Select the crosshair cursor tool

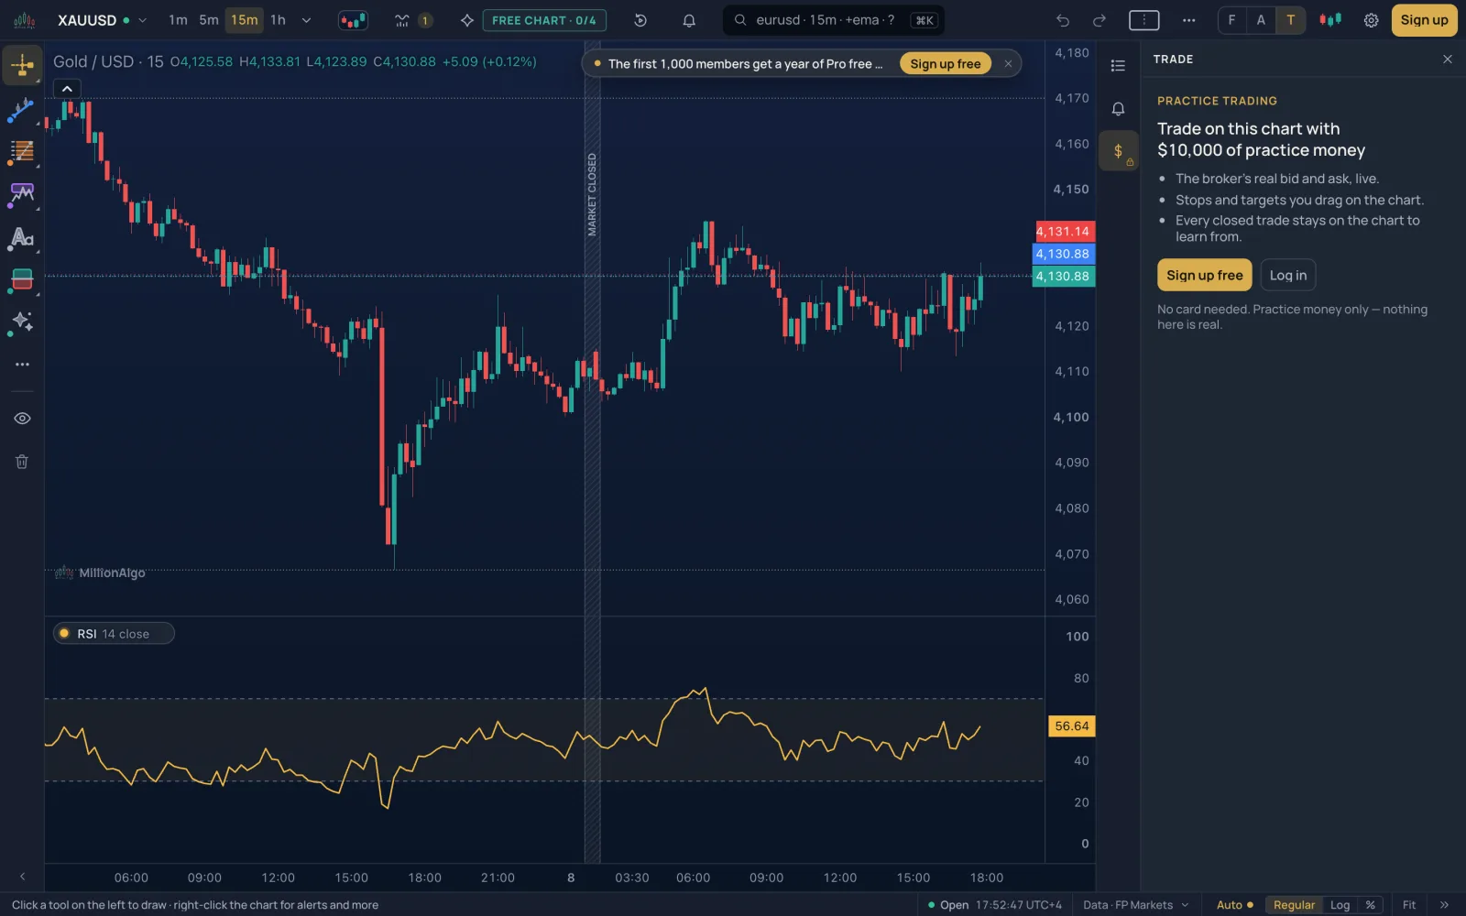pyautogui.click(x=22, y=65)
